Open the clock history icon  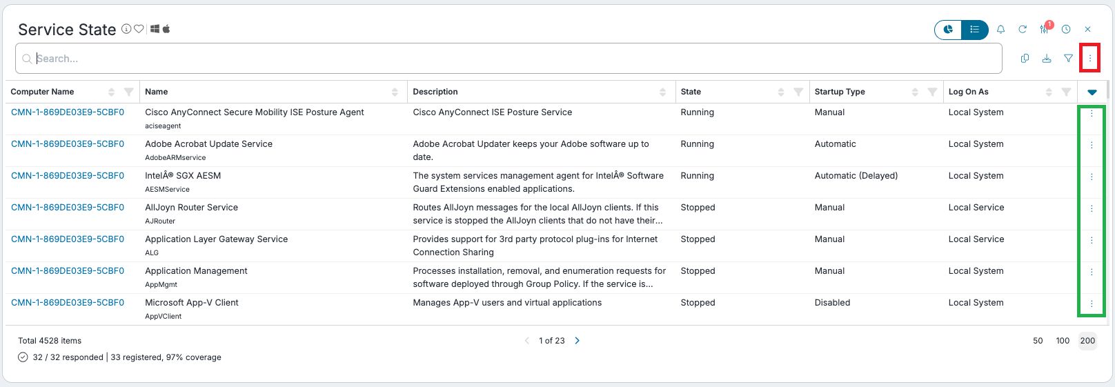coord(1066,30)
